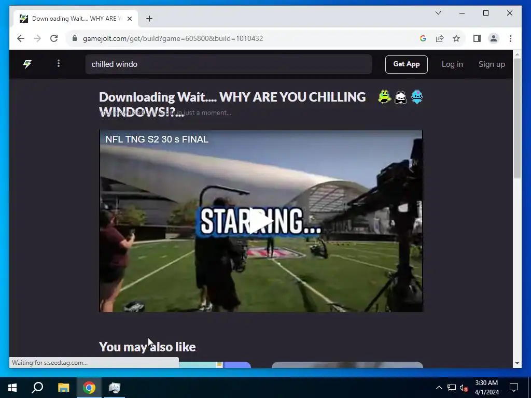The image size is (531, 398).
Task: Click the taskbar app next to Chrome
Action: (115, 388)
